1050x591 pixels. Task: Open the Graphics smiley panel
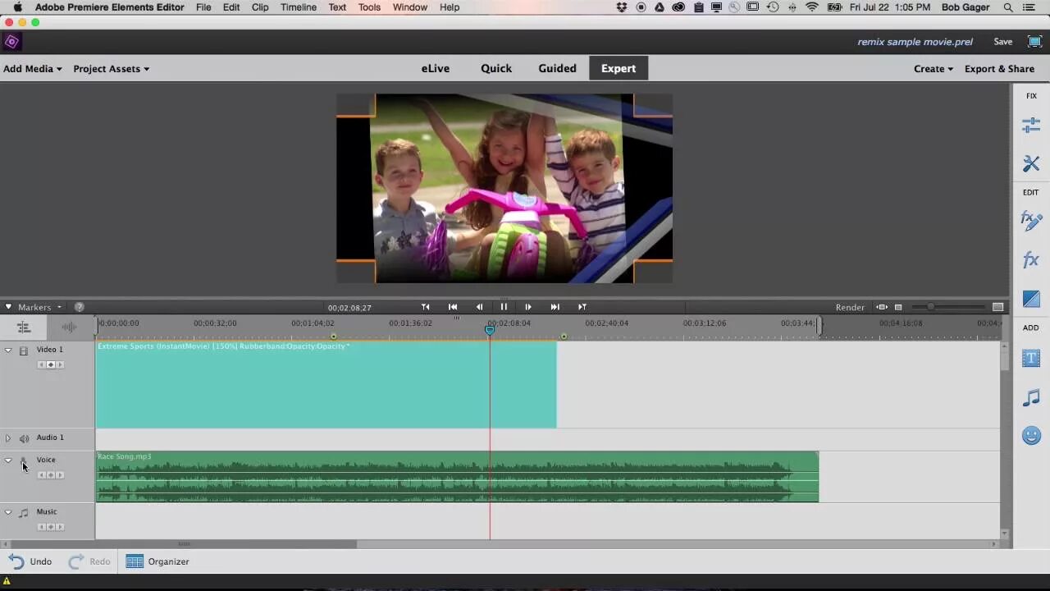click(x=1031, y=436)
